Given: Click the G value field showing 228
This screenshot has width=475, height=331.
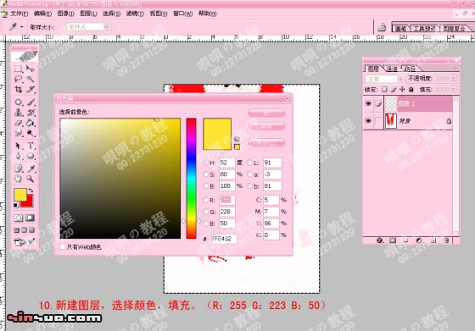Looking at the screenshot, I should coord(227,212).
